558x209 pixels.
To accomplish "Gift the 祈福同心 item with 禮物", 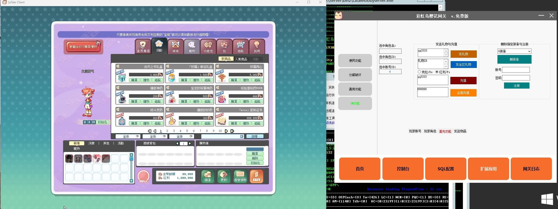I will (x=246, y=80).
